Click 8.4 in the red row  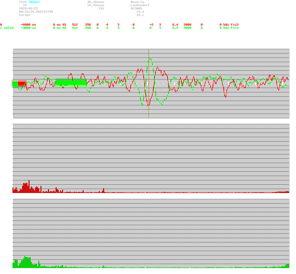click(175, 25)
